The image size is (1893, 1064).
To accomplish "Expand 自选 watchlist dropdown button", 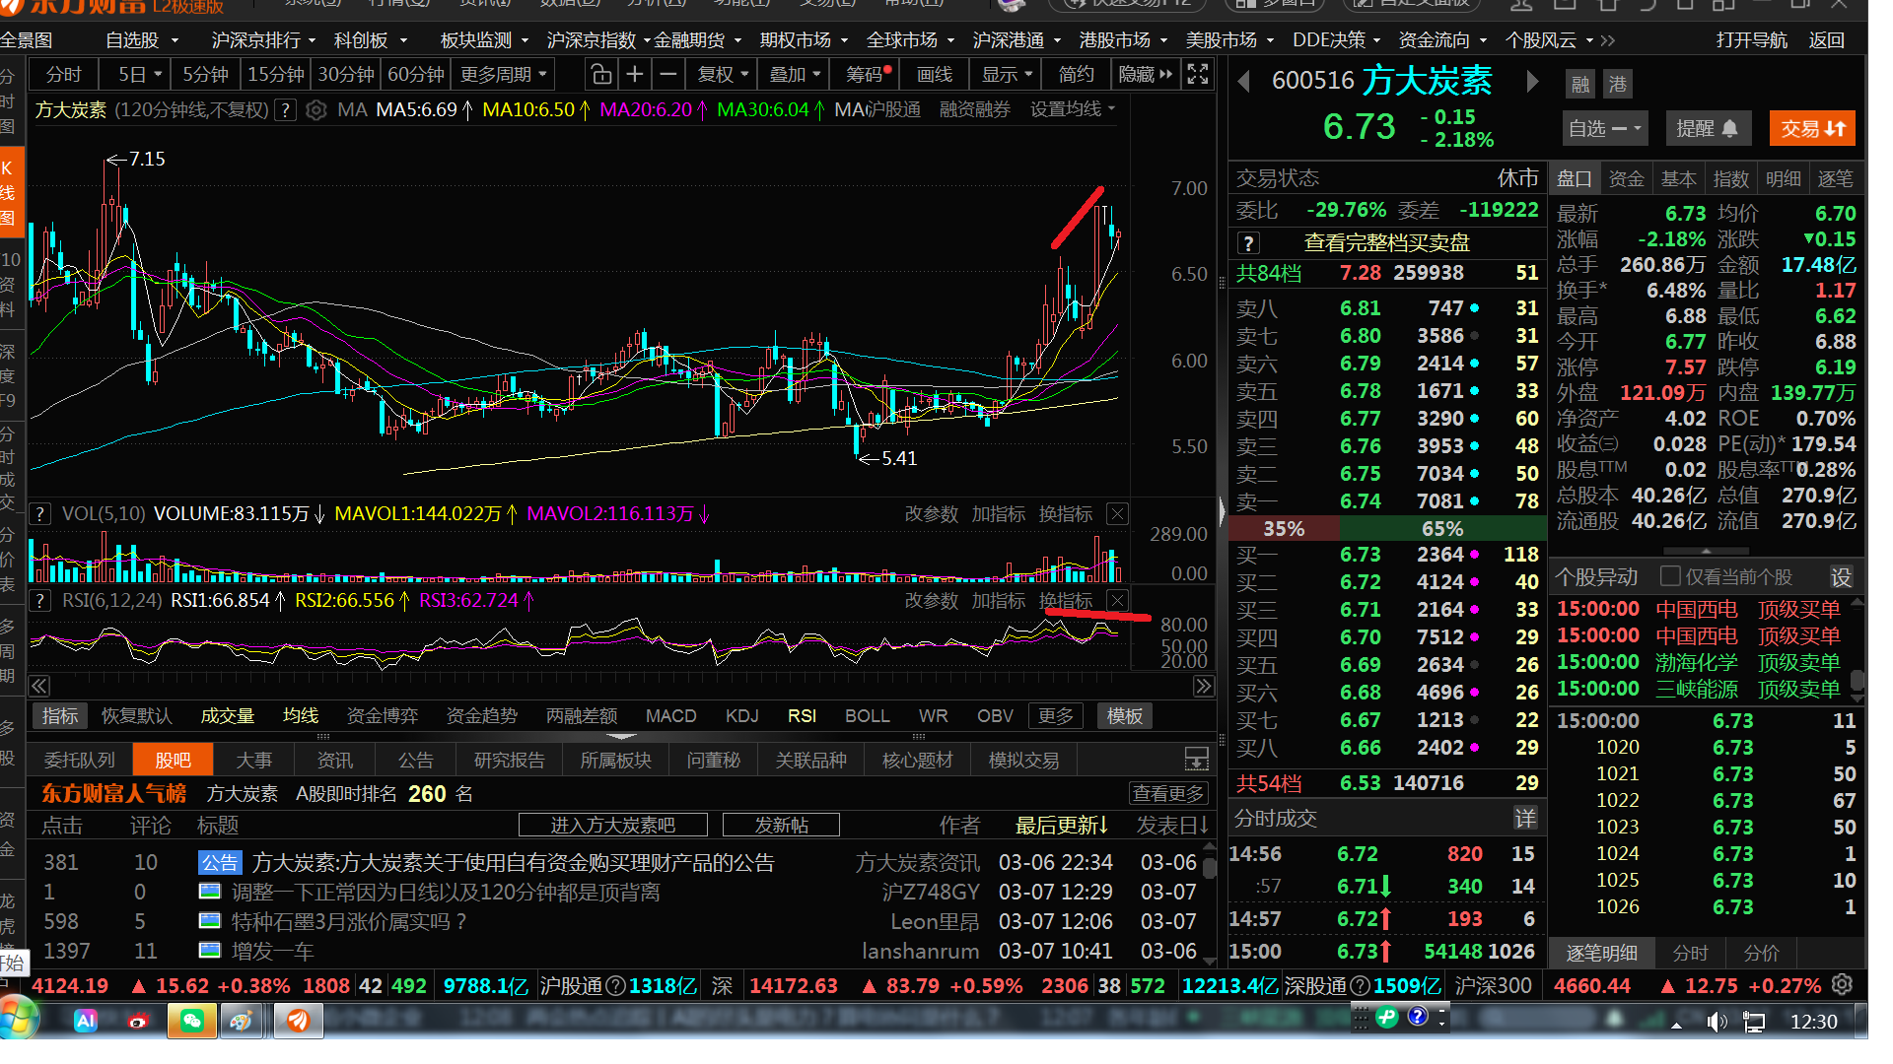I will (1604, 128).
